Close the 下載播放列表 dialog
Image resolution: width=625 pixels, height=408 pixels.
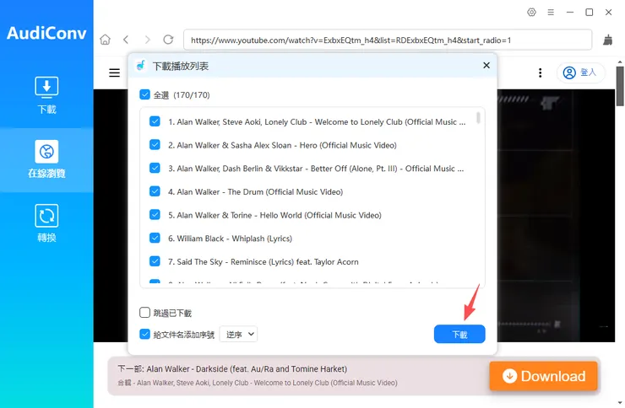click(x=486, y=65)
